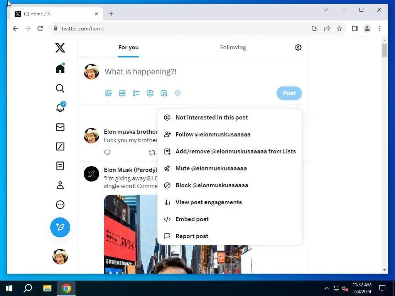Image resolution: width=395 pixels, height=296 pixels.
Task: Reload the page
Action: point(40,29)
